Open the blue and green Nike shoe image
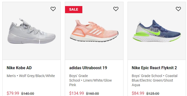This screenshot has height=96, width=187. [x=157, y=31]
